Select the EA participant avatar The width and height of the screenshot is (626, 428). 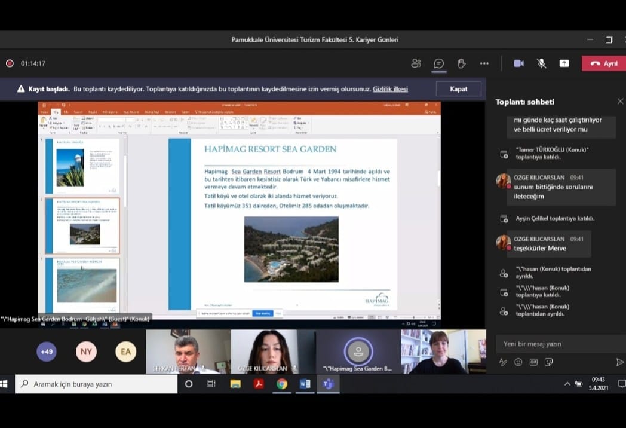point(126,351)
